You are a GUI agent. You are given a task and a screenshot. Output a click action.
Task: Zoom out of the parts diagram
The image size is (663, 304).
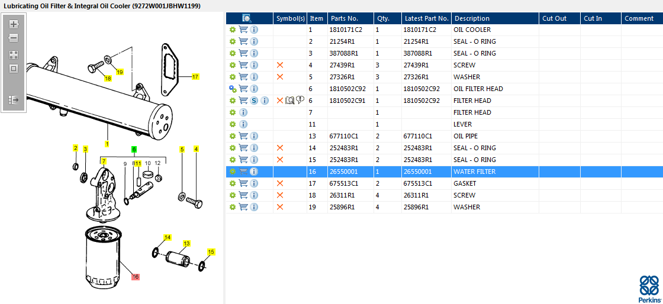tap(14, 38)
